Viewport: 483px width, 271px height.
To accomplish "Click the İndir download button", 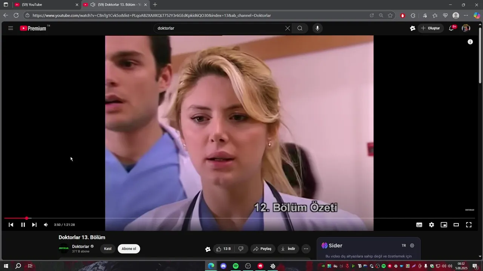I will (288, 249).
